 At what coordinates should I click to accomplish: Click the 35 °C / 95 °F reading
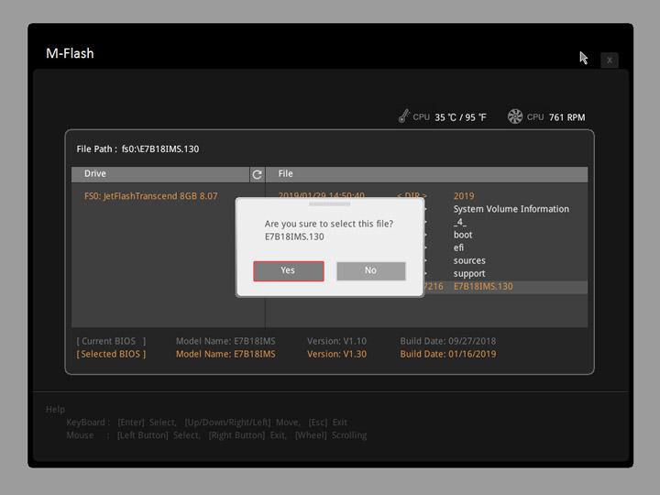pos(460,117)
